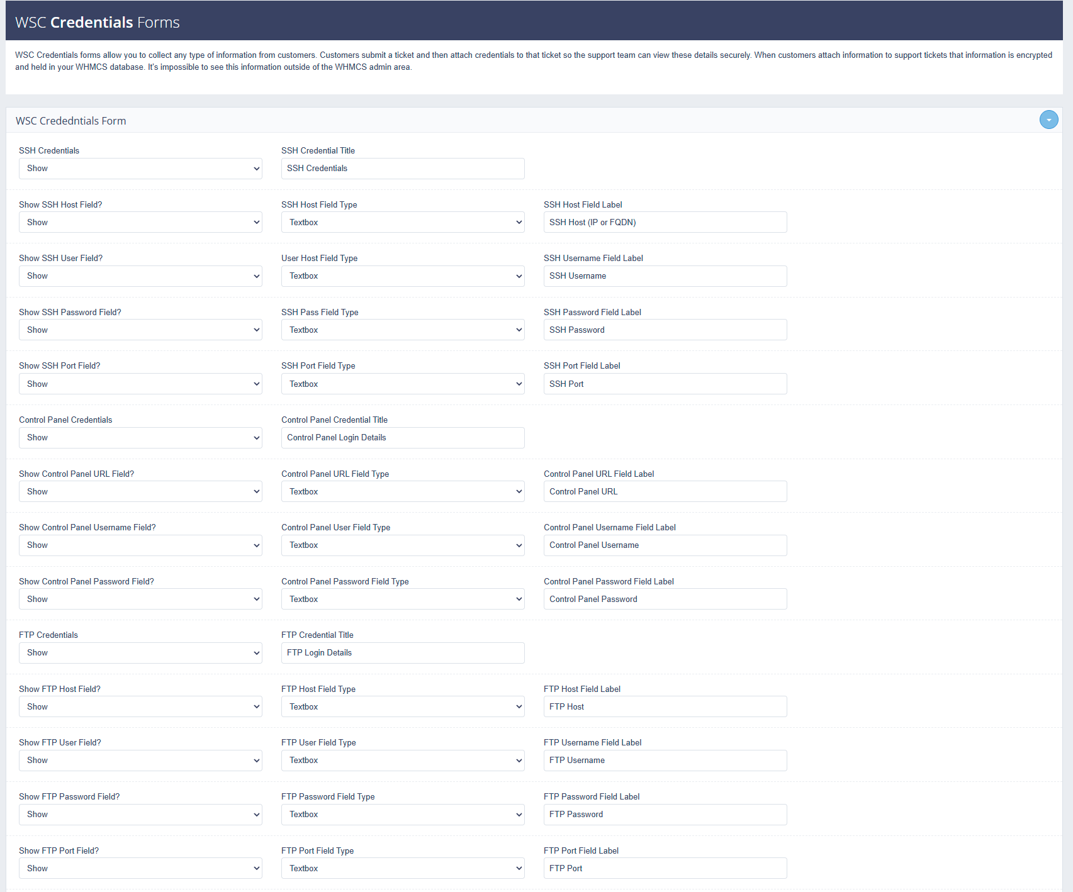Edit FTP Username Field Label input
Image resolution: width=1073 pixels, height=892 pixels.
pos(665,761)
